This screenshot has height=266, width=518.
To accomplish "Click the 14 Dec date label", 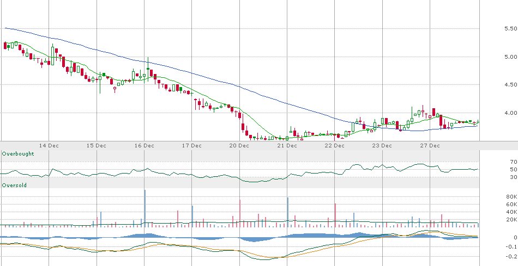I will (49, 145).
